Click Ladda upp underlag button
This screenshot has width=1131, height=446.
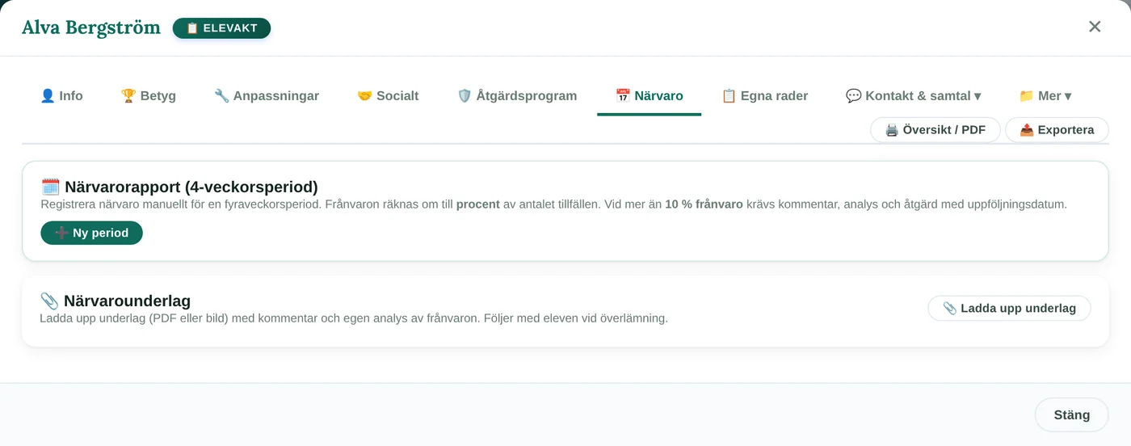pyautogui.click(x=1009, y=308)
